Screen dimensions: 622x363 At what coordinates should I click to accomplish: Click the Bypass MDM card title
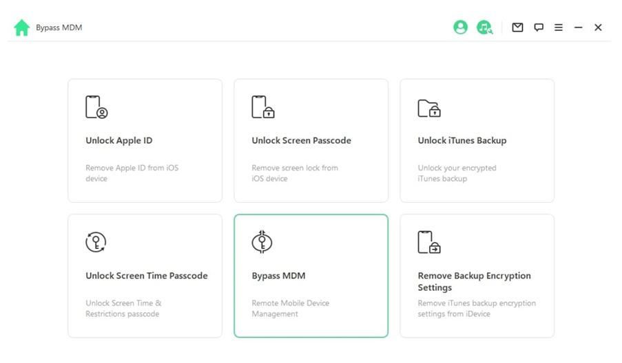tap(278, 276)
